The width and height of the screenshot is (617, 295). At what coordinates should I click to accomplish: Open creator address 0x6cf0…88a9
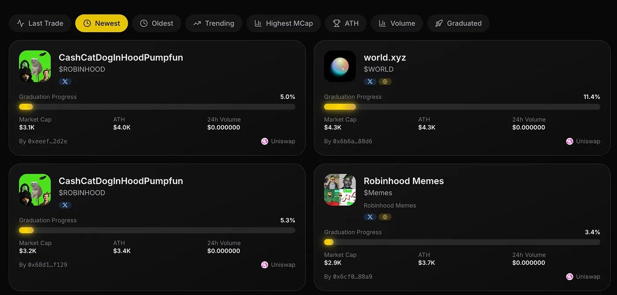click(352, 277)
